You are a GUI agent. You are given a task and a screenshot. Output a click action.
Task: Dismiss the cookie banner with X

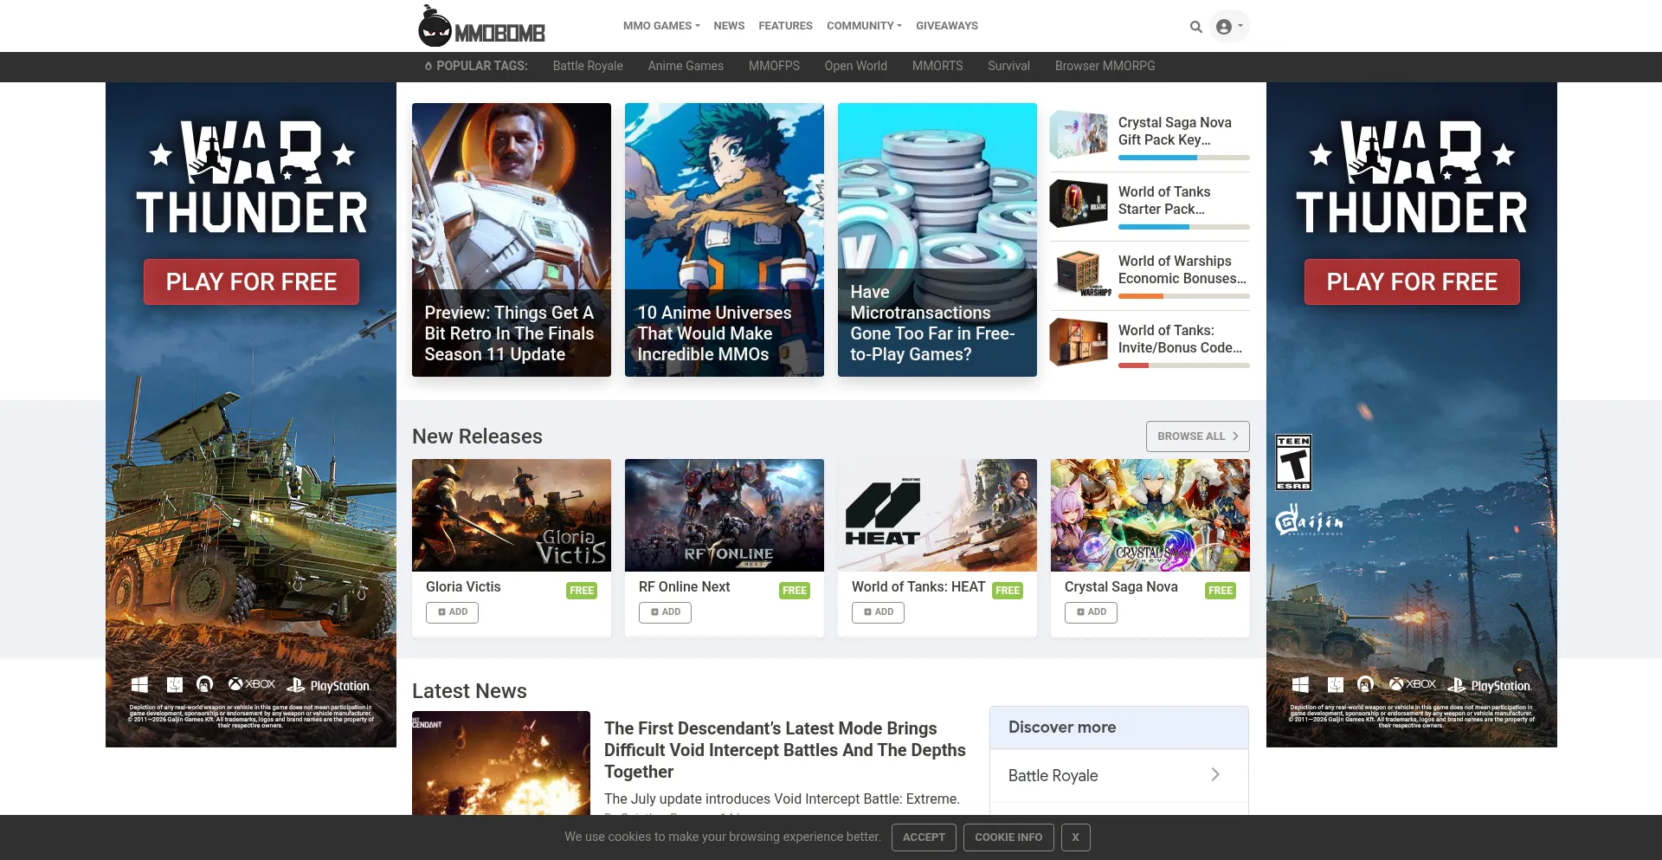click(x=1075, y=837)
